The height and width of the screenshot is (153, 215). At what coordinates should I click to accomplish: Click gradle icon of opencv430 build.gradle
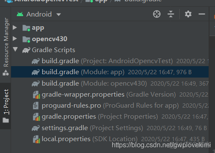36,83
